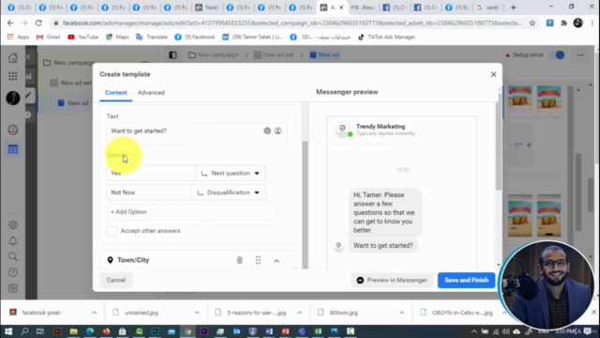The image size is (600, 338).
Task: Click + Add Option
Action: point(191,212)
